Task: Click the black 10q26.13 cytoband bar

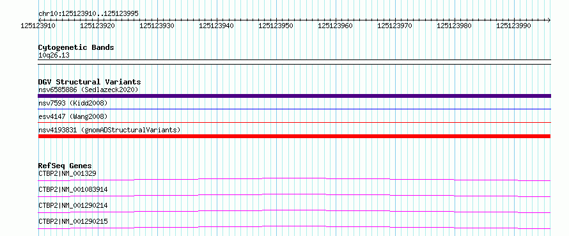Action: click(x=294, y=62)
